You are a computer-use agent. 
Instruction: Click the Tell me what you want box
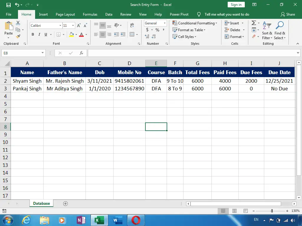[227, 14]
